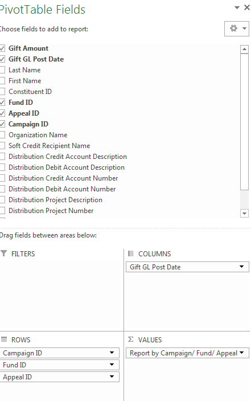Select the Fund ID item in ROWS

coord(60,365)
